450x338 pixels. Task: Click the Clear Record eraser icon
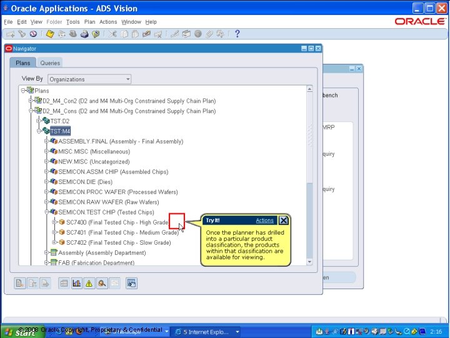pos(146,34)
